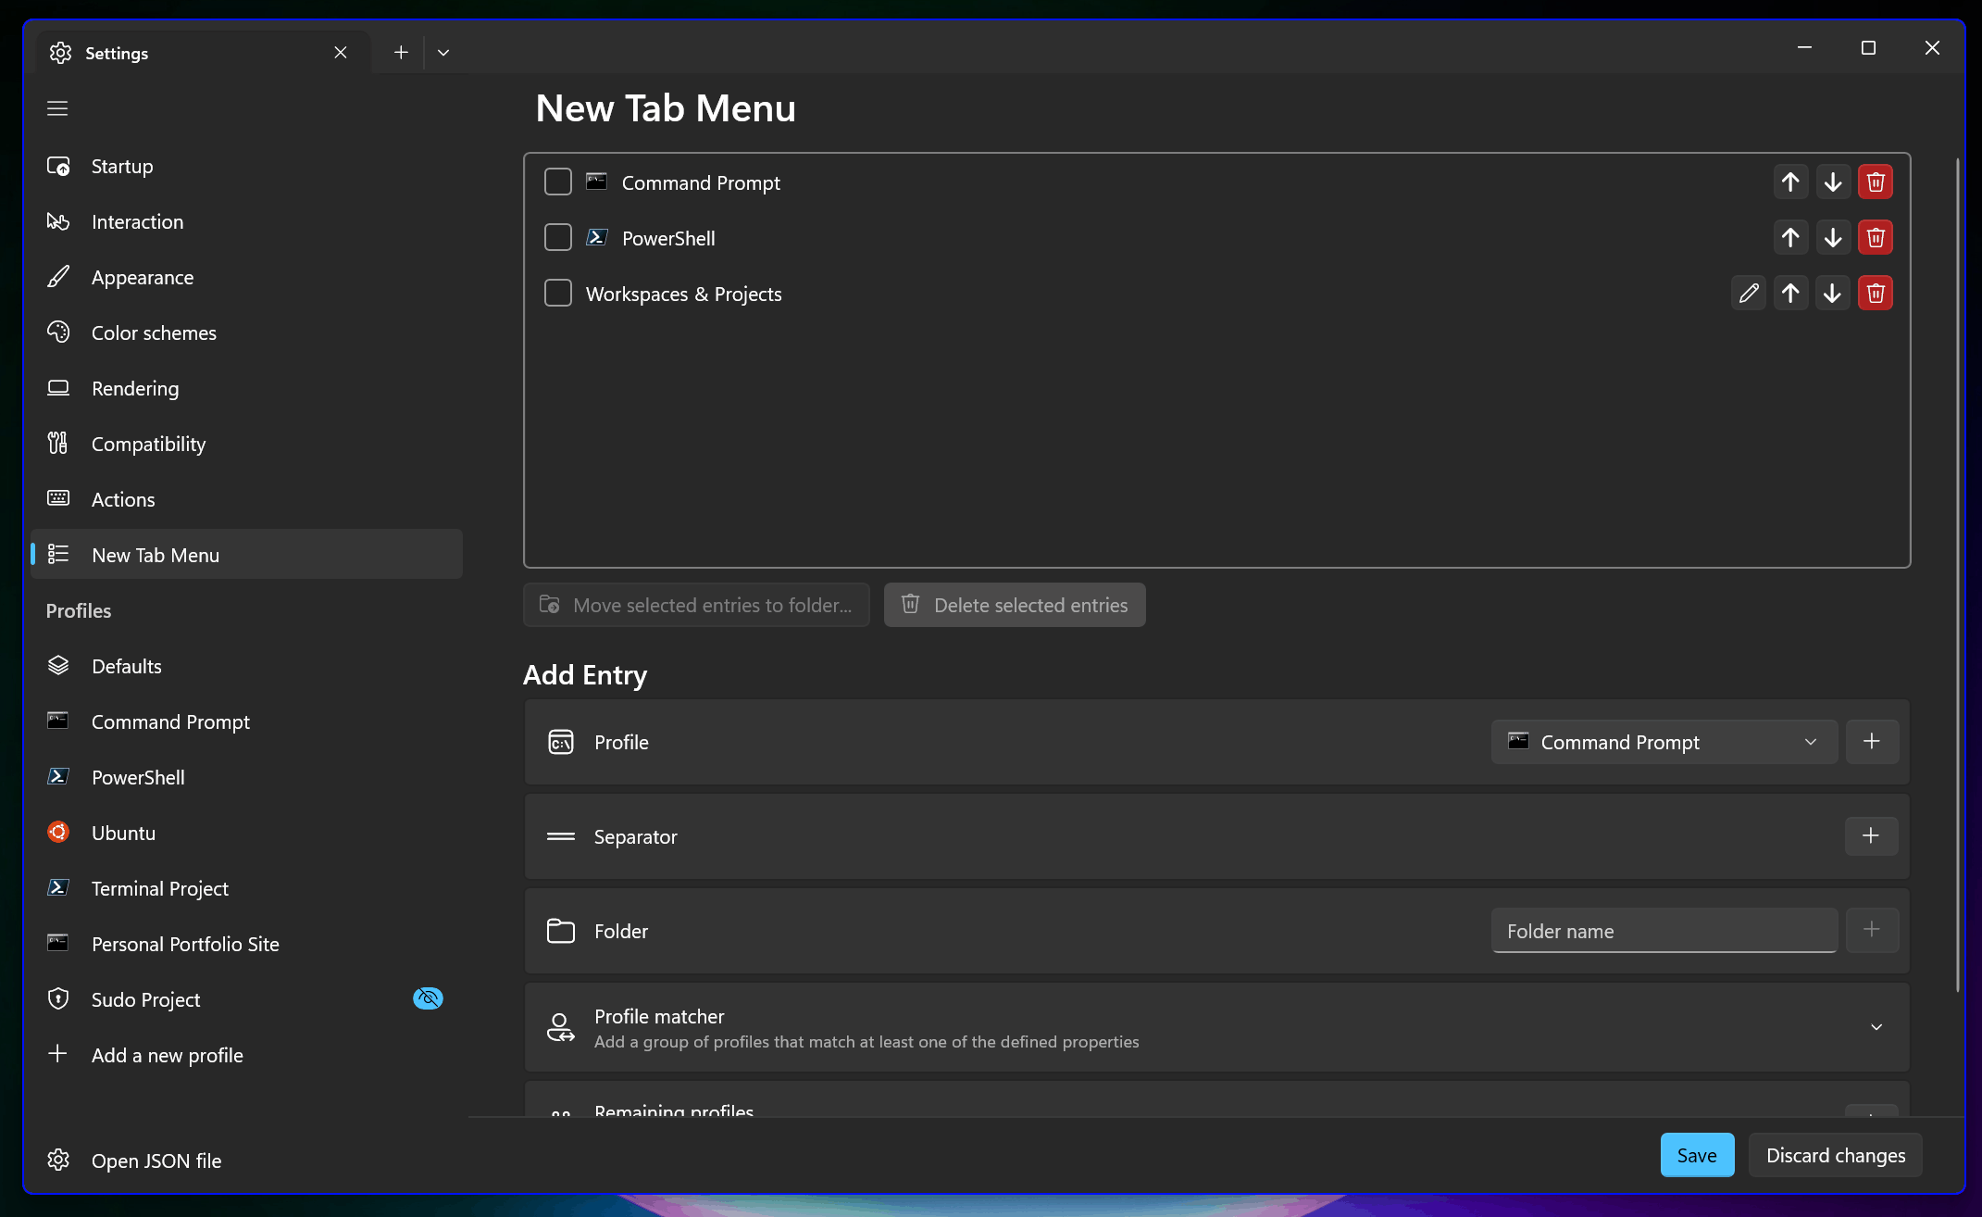Viewport: 1982px width, 1217px height.
Task: Toggle the hamburger navigation menu
Action: (x=57, y=108)
